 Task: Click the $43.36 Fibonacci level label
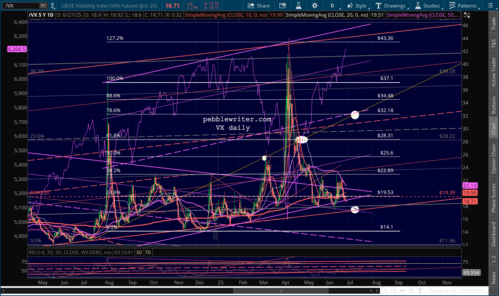click(385, 38)
